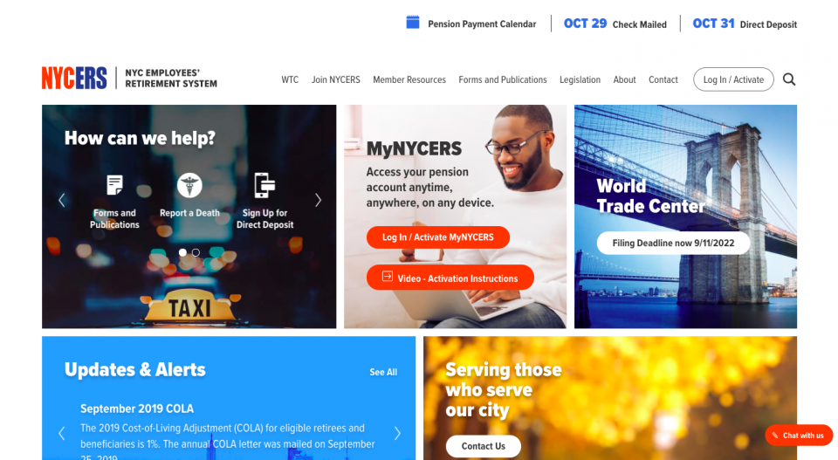The height and width of the screenshot is (460, 838).
Task: Open Filing Deadline now 9/11/2022 link
Action: (x=673, y=243)
